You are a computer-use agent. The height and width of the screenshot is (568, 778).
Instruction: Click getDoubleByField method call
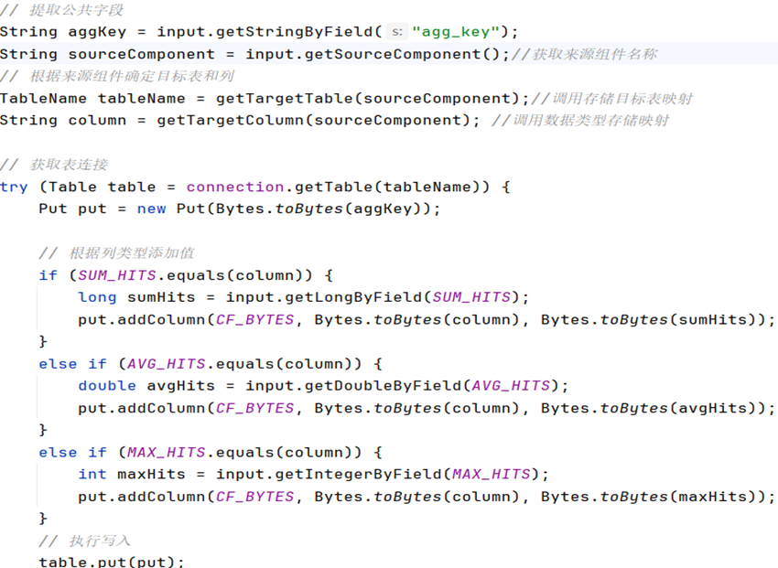[383, 386]
